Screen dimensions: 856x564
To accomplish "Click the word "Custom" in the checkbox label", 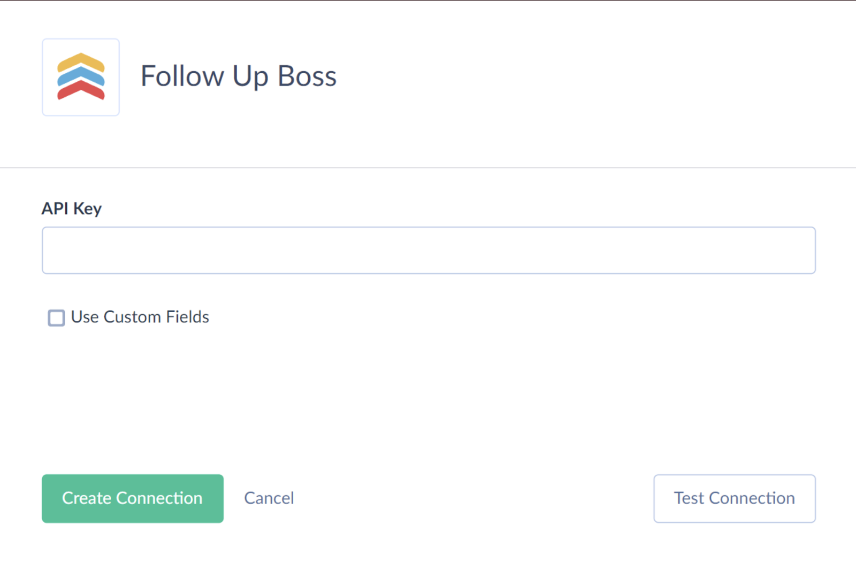I will 132,317.
